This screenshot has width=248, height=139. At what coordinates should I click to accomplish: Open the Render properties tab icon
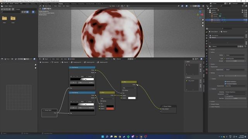tap(207, 35)
